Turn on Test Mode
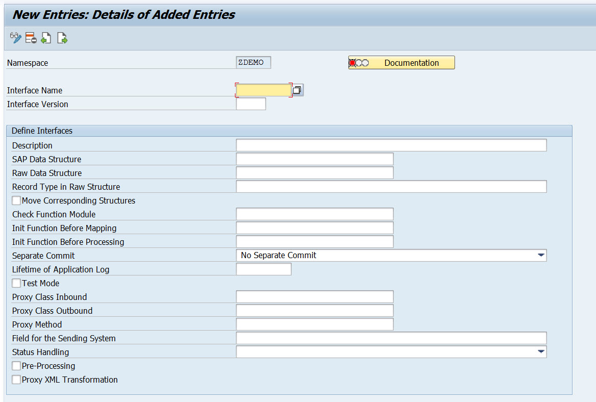596x402 pixels. point(16,283)
